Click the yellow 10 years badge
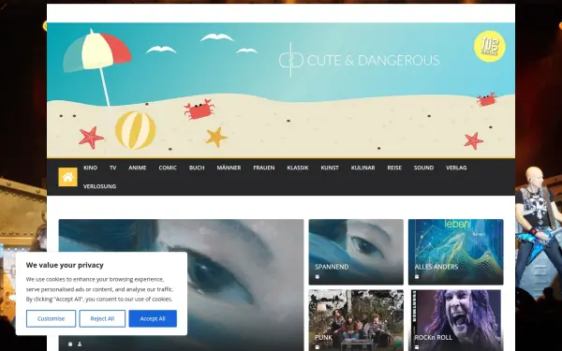This screenshot has height=351, width=562. [490, 46]
